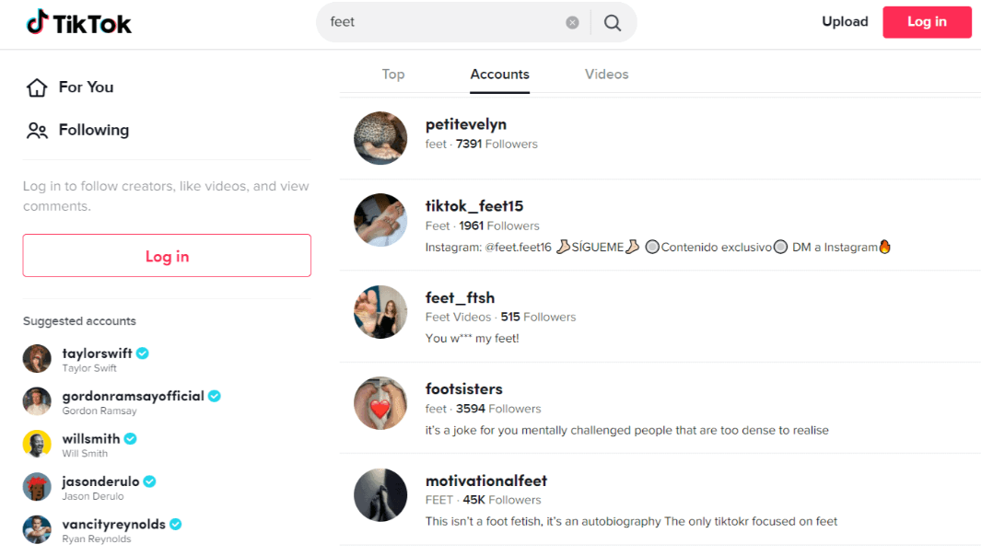Screen dimensions: 981x556
Task: Open the motivationalfeet account name
Action: click(x=486, y=481)
